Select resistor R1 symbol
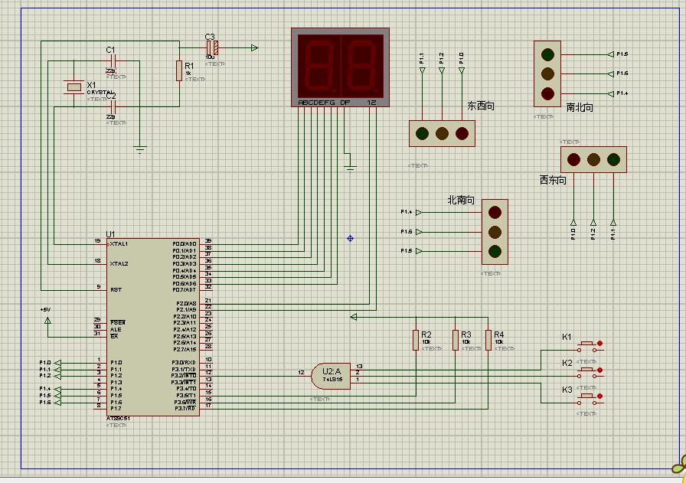 tap(179, 71)
